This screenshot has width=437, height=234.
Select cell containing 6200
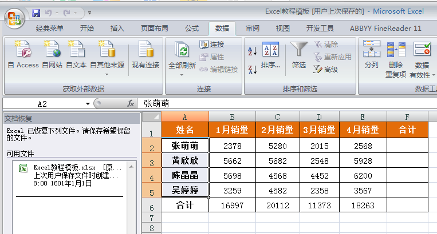coord(363,175)
